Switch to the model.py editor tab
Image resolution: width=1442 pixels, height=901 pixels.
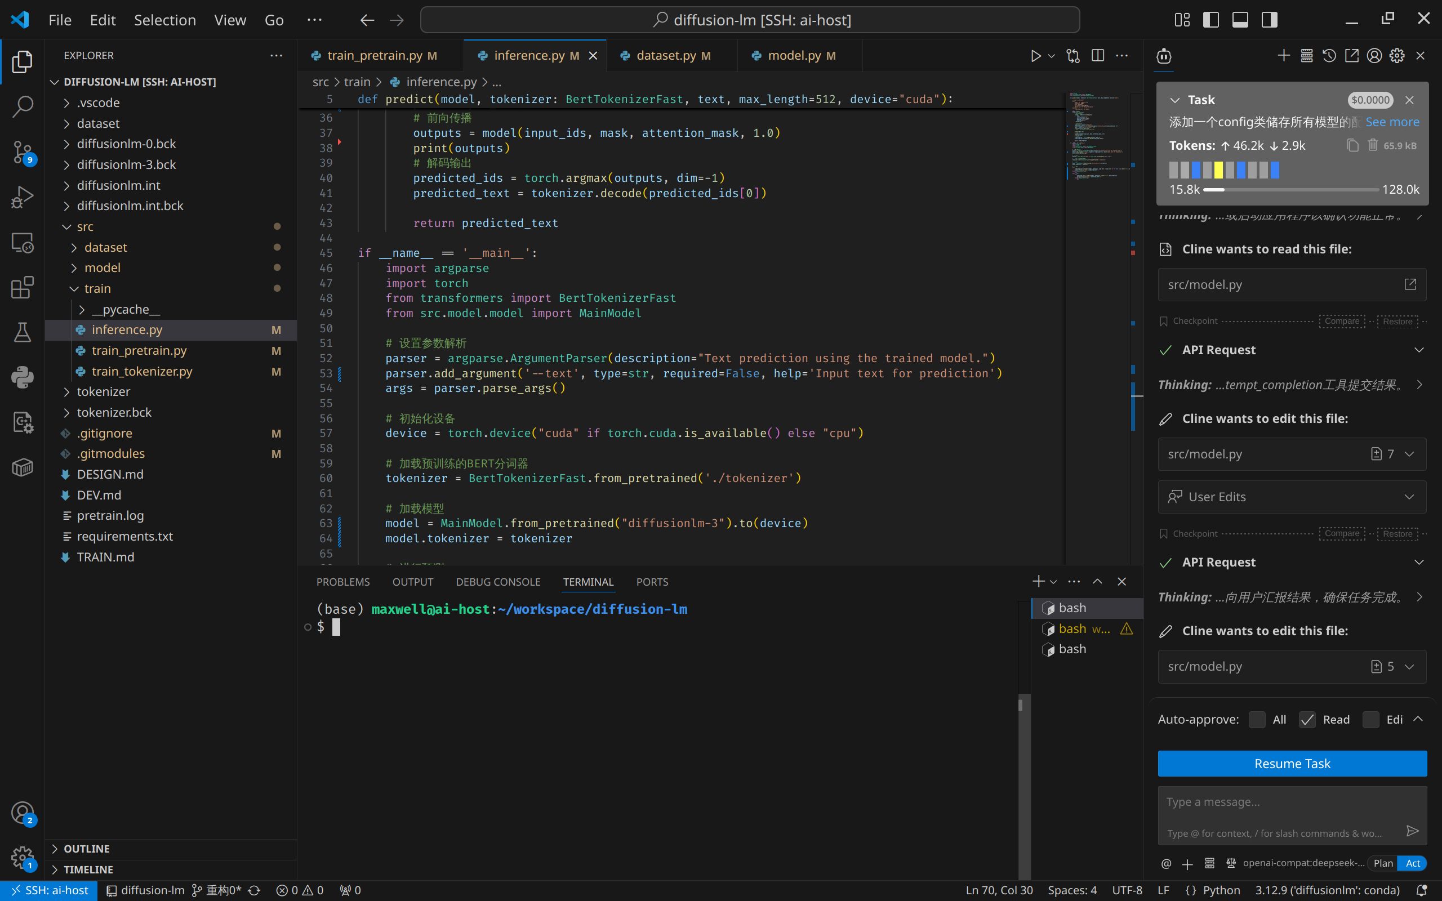[x=794, y=55]
